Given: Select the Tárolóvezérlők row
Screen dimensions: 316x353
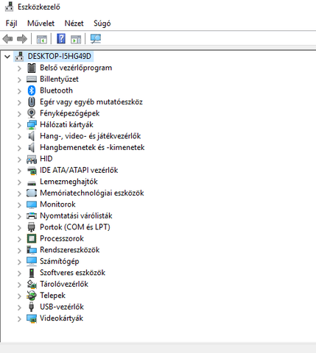Looking at the screenshot, I should [64, 284].
